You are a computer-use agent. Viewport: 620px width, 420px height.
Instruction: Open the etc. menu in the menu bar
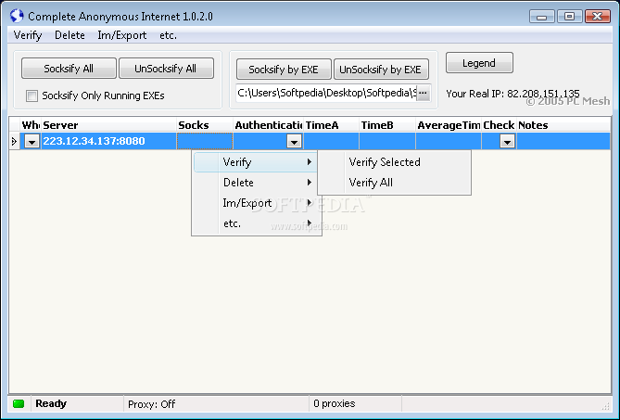tap(168, 35)
